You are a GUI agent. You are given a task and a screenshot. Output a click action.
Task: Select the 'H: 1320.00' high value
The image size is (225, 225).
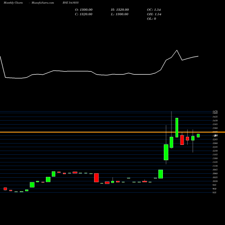point(120,10)
